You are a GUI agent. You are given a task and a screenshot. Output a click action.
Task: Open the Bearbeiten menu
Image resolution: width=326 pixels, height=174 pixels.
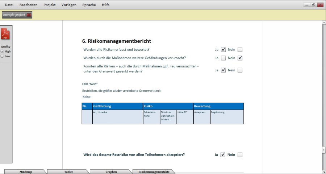pos(29,5)
